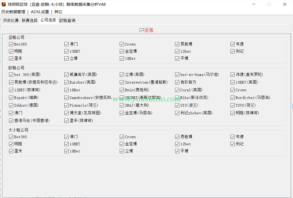Image resolution: width=293 pixels, height=198 pixels.
Task: Uncheck 澳门 under 亚赔公司
Action: click(66, 44)
